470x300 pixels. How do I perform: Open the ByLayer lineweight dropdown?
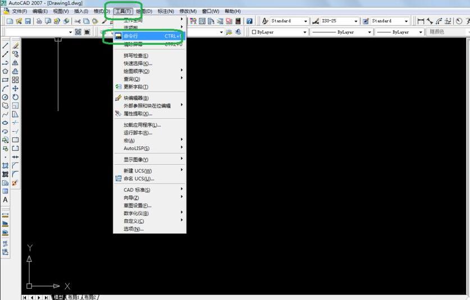421,32
